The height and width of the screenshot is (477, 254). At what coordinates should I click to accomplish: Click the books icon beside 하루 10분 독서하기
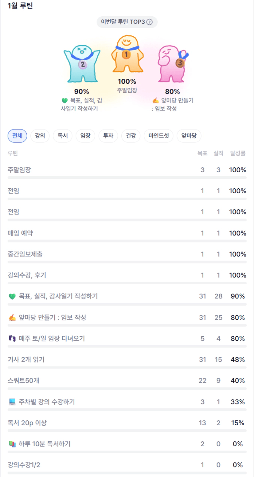tap(12, 444)
